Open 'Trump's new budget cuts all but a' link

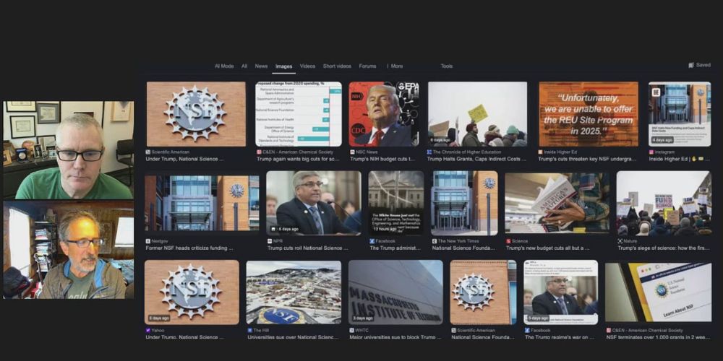pyautogui.click(x=548, y=248)
